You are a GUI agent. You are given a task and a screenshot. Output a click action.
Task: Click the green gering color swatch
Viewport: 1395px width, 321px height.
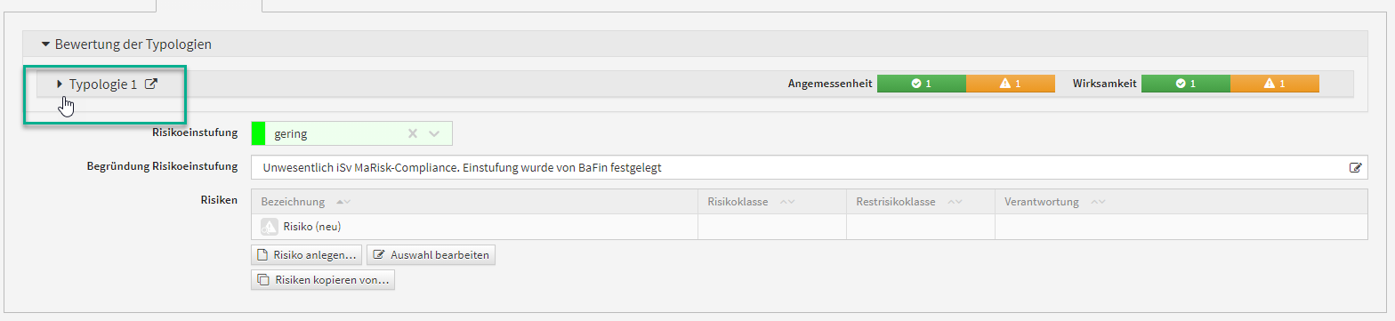(259, 133)
